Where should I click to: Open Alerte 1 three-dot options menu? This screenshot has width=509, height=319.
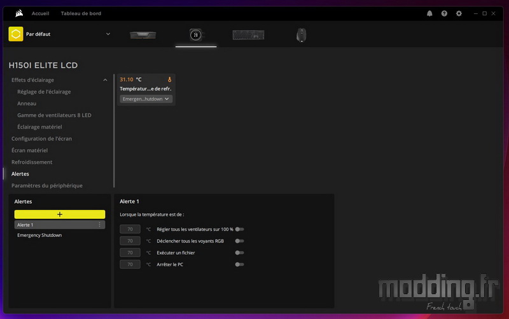tap(100, 225)
